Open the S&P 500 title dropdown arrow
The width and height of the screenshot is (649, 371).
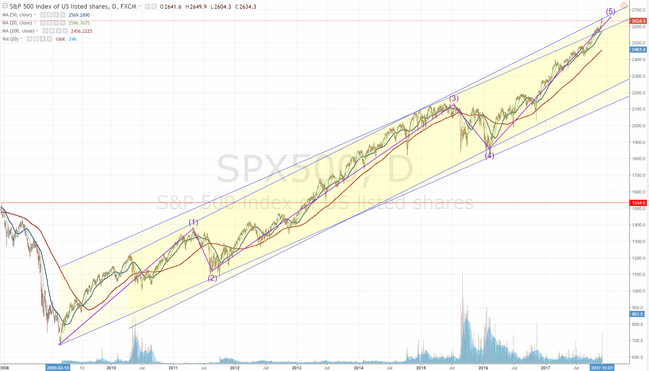click(x=139, y=6)
